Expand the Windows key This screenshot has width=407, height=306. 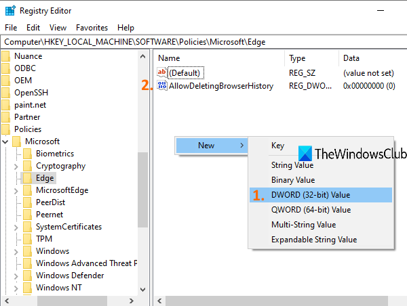[x=16, y=252]
